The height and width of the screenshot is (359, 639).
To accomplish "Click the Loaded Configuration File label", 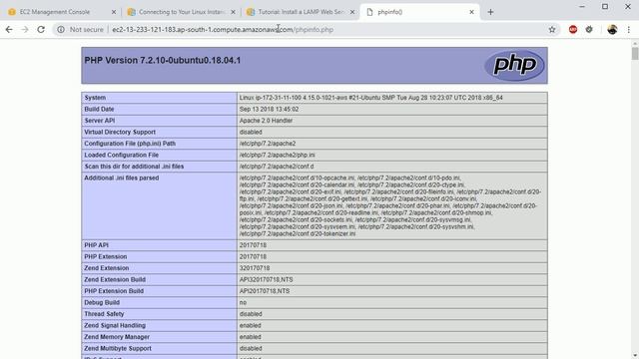I will (122, 156).
